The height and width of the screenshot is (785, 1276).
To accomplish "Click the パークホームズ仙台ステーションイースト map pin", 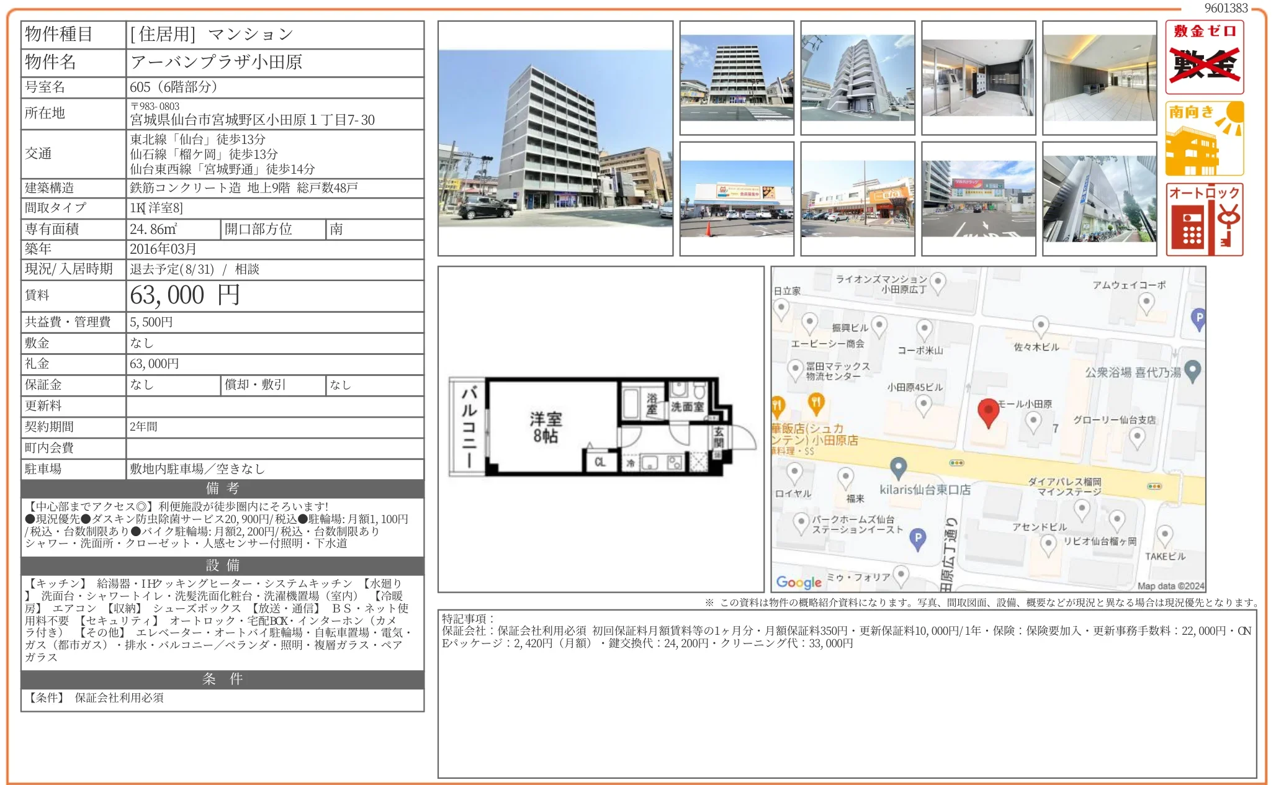I will (x=801, y=523).
